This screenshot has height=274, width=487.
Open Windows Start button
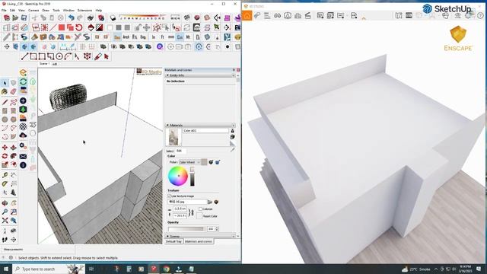(x=5, y=269)
